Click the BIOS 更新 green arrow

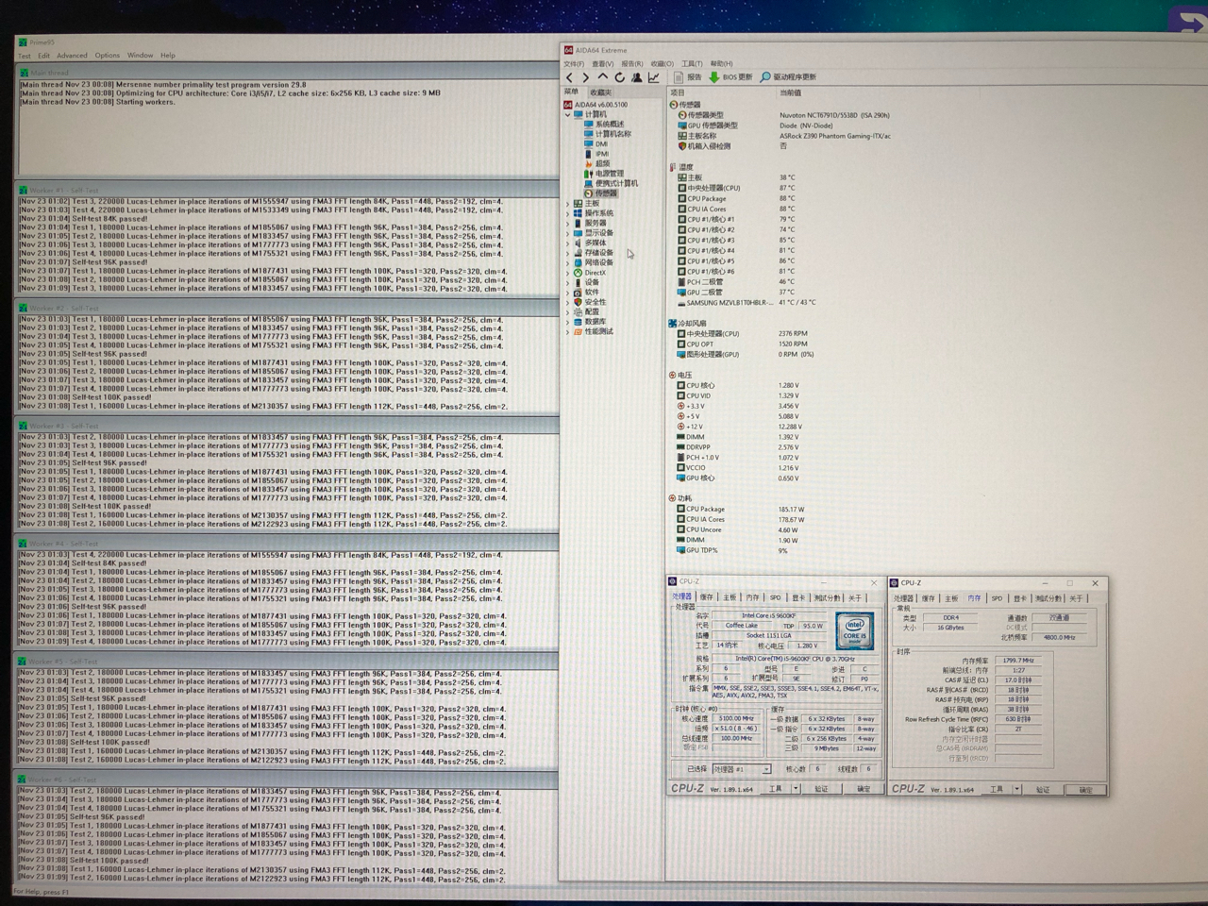(714, 77)
